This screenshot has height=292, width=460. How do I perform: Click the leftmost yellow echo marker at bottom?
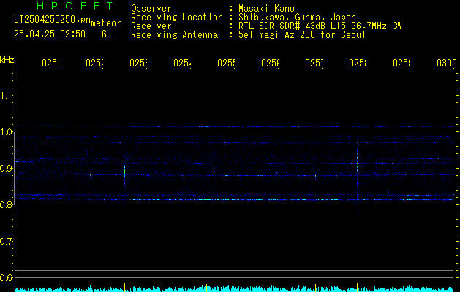coord(124,287)
